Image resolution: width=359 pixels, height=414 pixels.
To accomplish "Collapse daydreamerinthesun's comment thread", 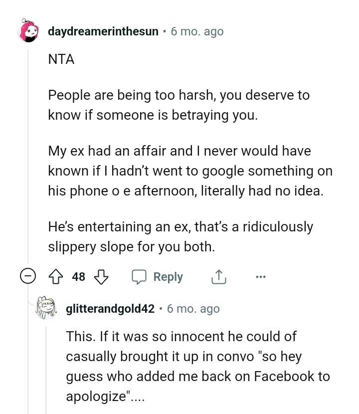I will [28, 276].
